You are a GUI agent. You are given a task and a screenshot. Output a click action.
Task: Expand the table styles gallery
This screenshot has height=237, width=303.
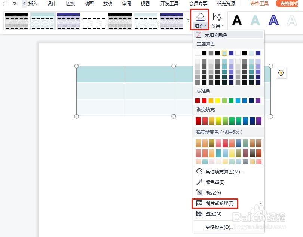click(x=188, y=21)
